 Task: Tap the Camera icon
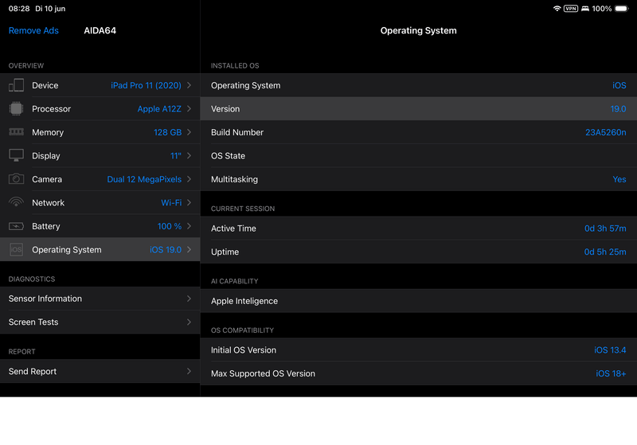coord(16,178)
